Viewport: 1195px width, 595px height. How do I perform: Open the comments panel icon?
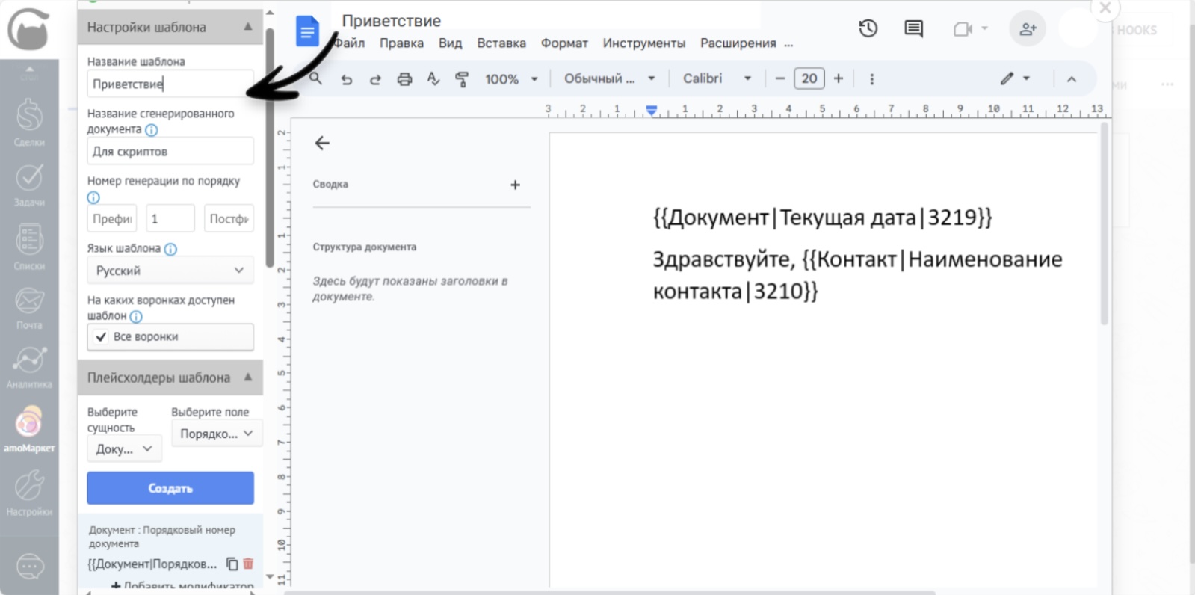tap(913, 29)
